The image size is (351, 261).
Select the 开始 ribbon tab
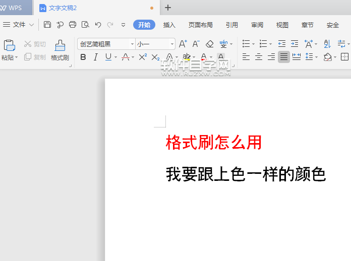pos(144,25)
